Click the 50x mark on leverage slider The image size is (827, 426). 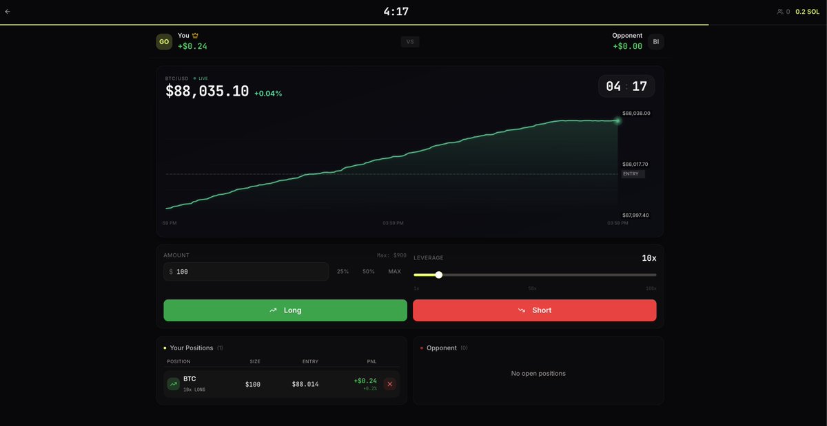(x=532, y=288)
